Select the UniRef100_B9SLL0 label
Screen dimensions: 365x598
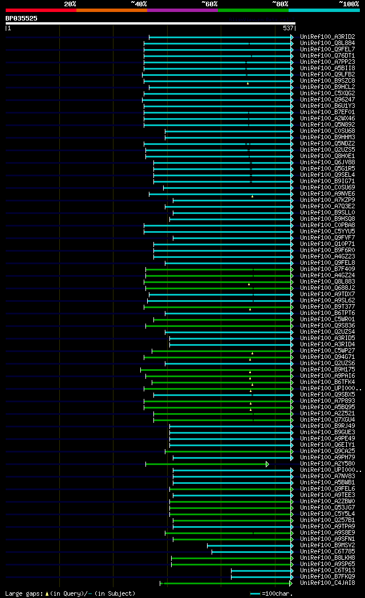[x=327, y=213]
